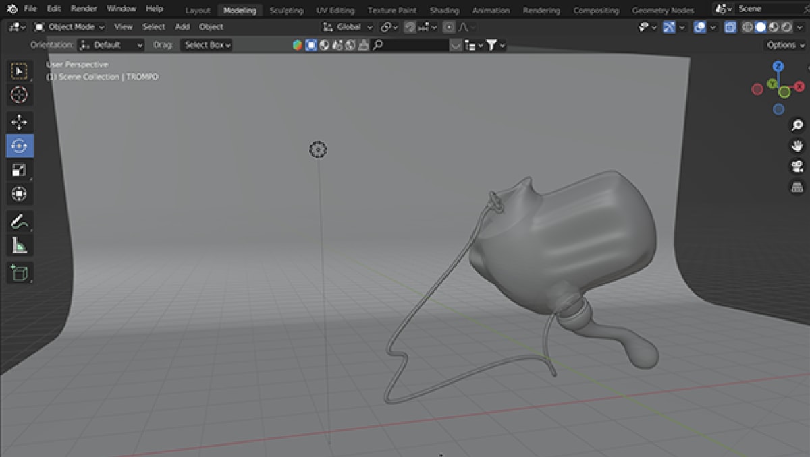Select the all-types colorful asset filter icon
810x457 pixels.
[298, 45]
